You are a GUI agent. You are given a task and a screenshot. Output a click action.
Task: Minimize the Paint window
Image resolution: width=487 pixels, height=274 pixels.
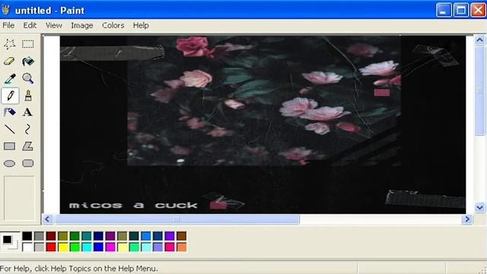point(443,10)
